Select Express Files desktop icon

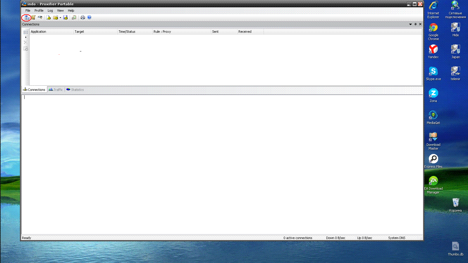pos(433,161)
